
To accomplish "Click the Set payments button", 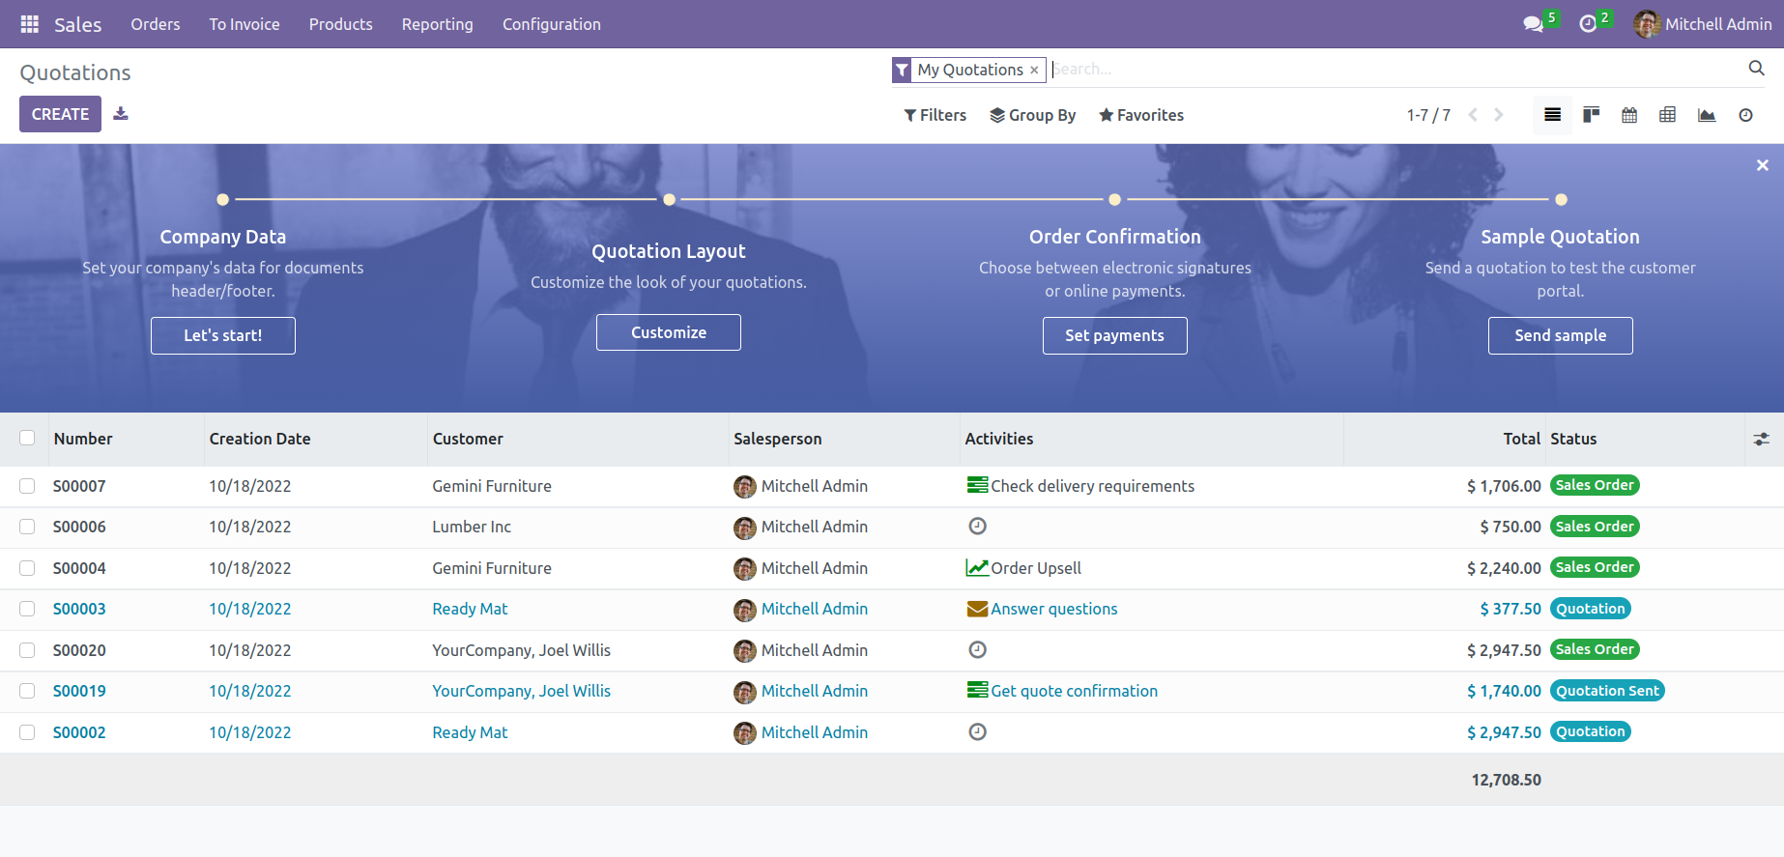I will [1114, 335].
